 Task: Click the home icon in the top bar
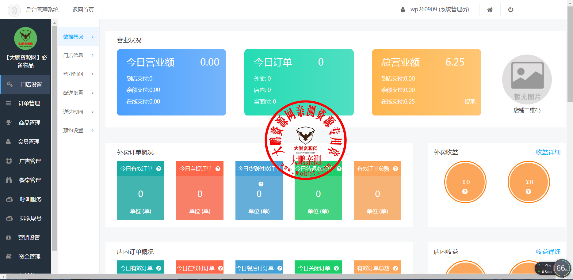pyautogui.click(x=490, y=9)
